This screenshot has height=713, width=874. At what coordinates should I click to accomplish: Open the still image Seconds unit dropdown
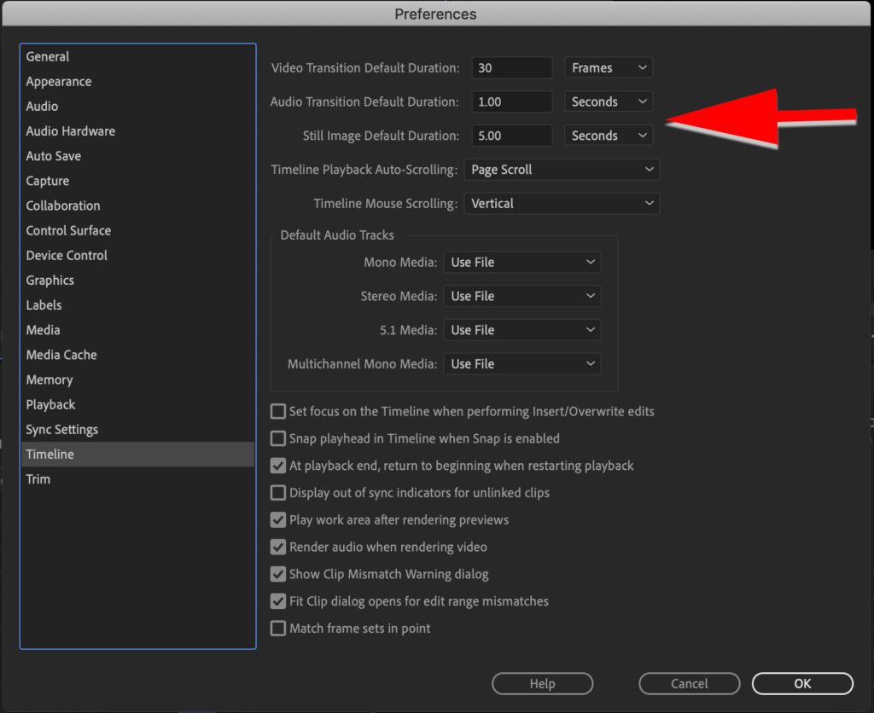pos(609,136)
